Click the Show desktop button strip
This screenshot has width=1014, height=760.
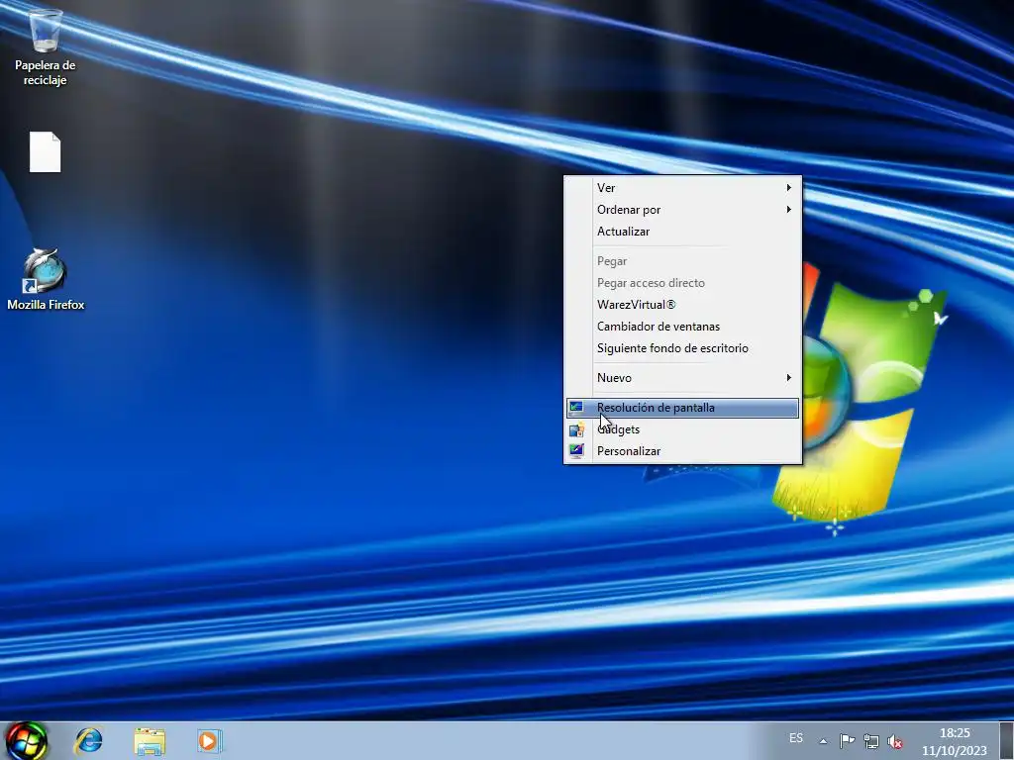pos(1007,740)
